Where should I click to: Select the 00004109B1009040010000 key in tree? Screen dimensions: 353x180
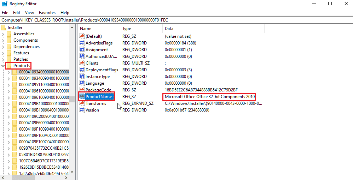44,110
